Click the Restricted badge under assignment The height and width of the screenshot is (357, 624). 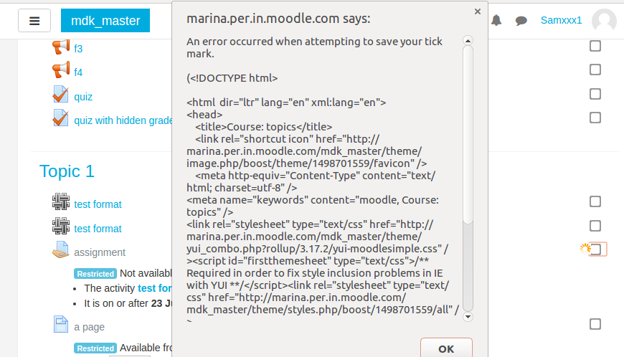(95, 274)
